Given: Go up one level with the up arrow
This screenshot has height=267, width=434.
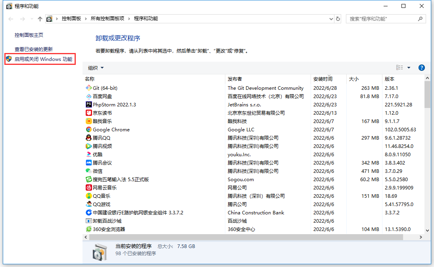Looking at the screenshot, I should point(40,19).
